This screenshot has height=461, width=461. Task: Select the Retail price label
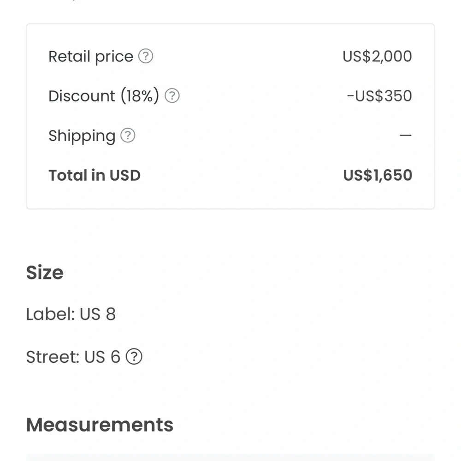[x=91, y=56]
